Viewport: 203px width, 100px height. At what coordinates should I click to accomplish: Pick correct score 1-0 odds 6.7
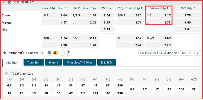tap(9, 85)
